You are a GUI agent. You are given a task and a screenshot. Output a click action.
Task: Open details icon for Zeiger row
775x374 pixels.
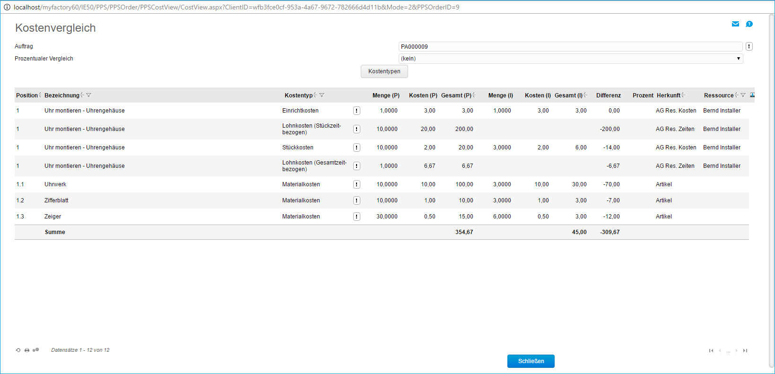357,217
